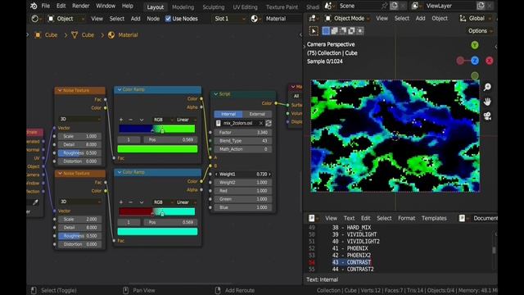Open shader editor Node menu
524x295 pixels.
153,19
